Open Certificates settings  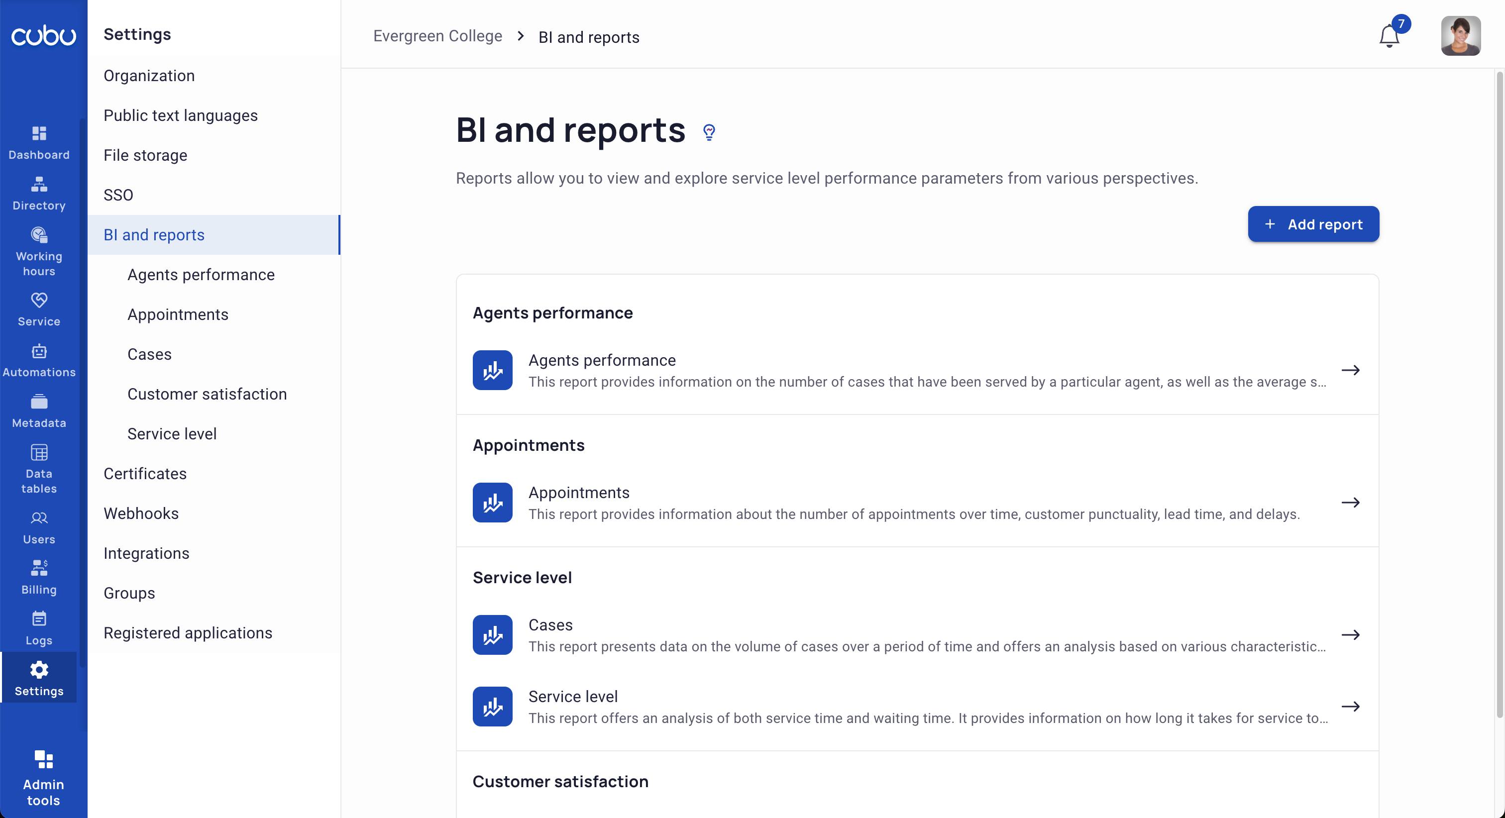(214, 474)
